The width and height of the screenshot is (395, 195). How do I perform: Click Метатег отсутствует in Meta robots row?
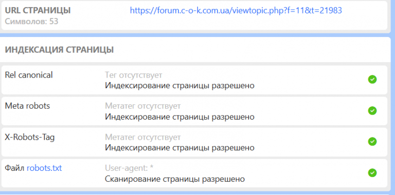pyautogui.click(x=143, y=106)
